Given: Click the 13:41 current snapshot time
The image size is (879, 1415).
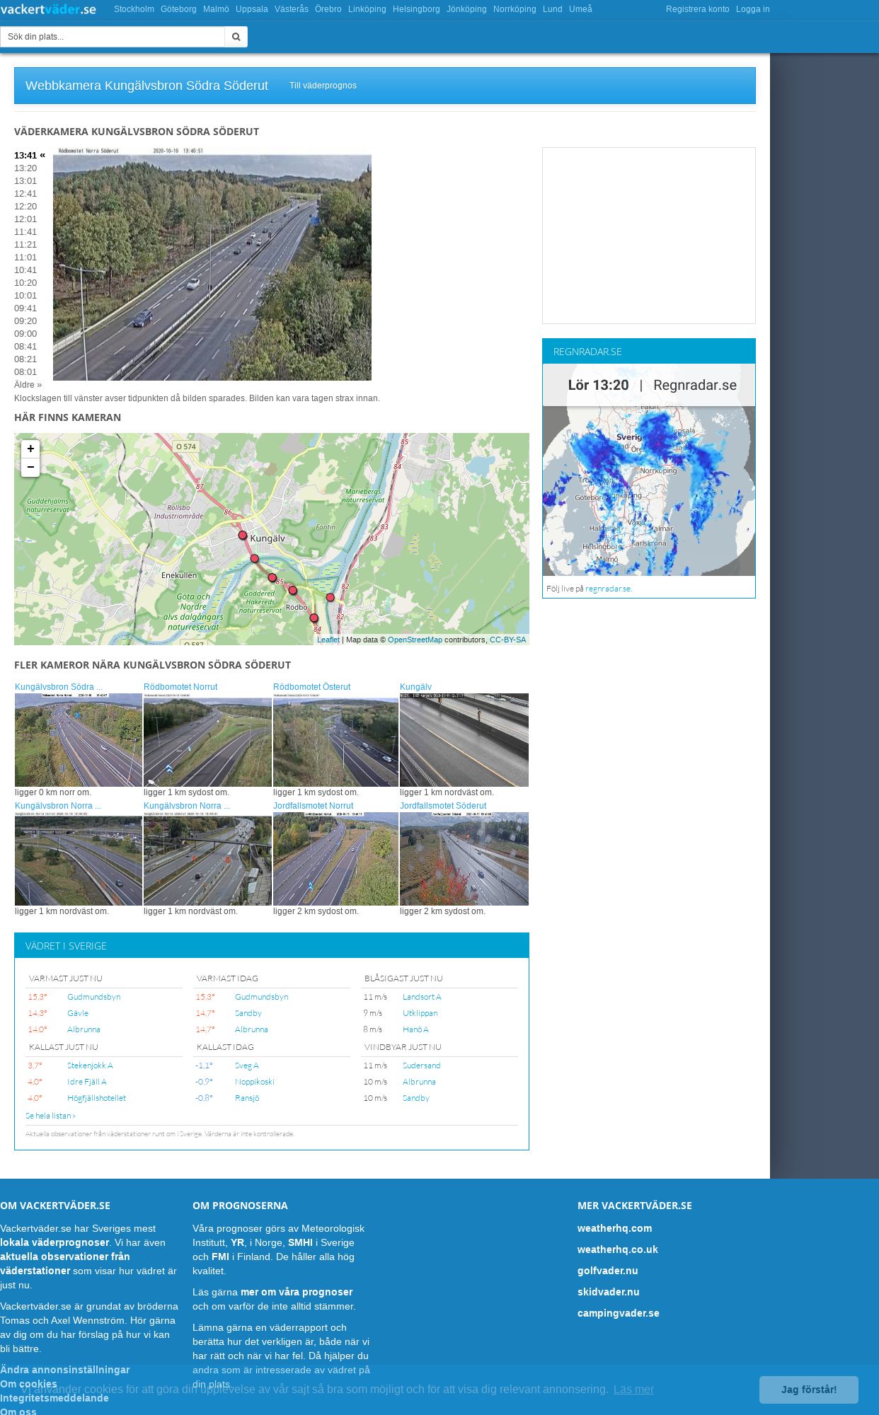Looking at the screenshot, I should tap(25, 156).
